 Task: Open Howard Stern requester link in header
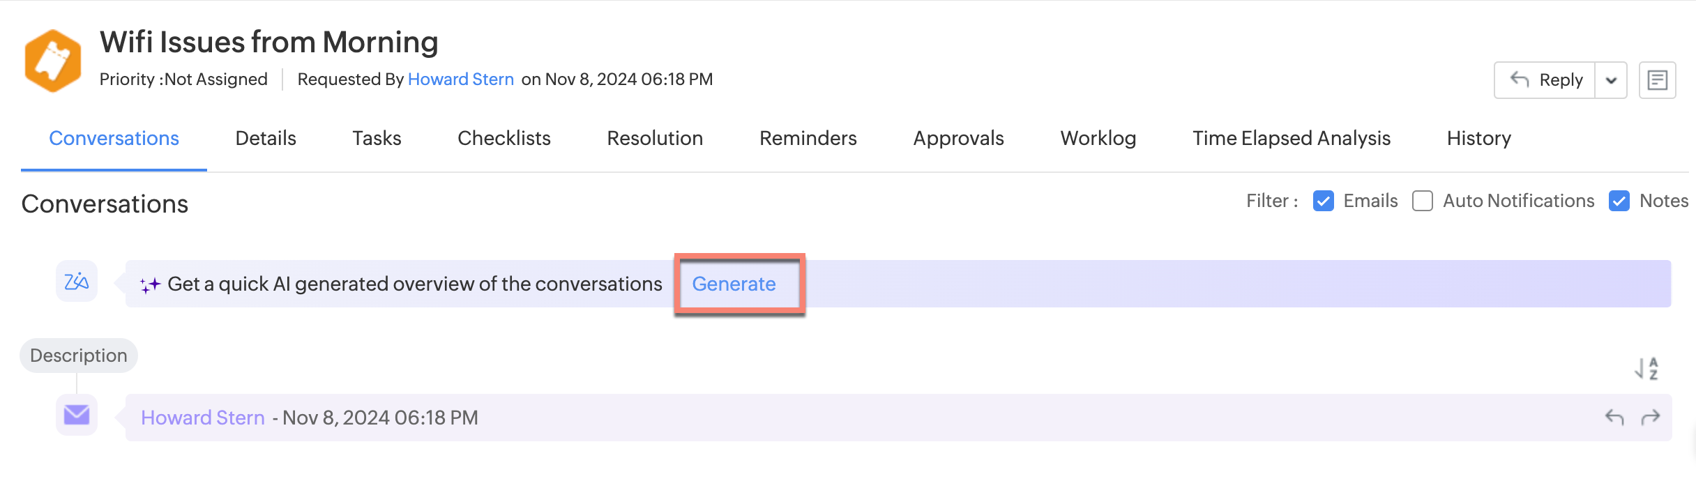461,79
